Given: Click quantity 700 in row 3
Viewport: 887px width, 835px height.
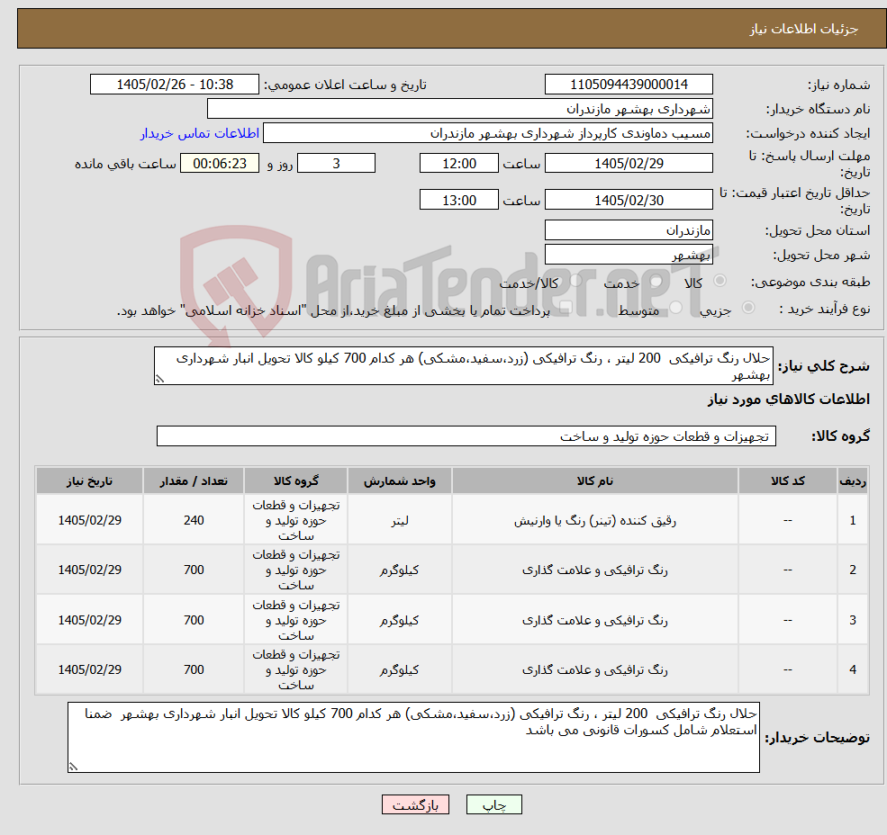Looking at the screenshot, I should [x=194, y=620].
